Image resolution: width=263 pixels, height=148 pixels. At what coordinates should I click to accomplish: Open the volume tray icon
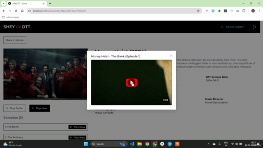click(x=237, y=144)
